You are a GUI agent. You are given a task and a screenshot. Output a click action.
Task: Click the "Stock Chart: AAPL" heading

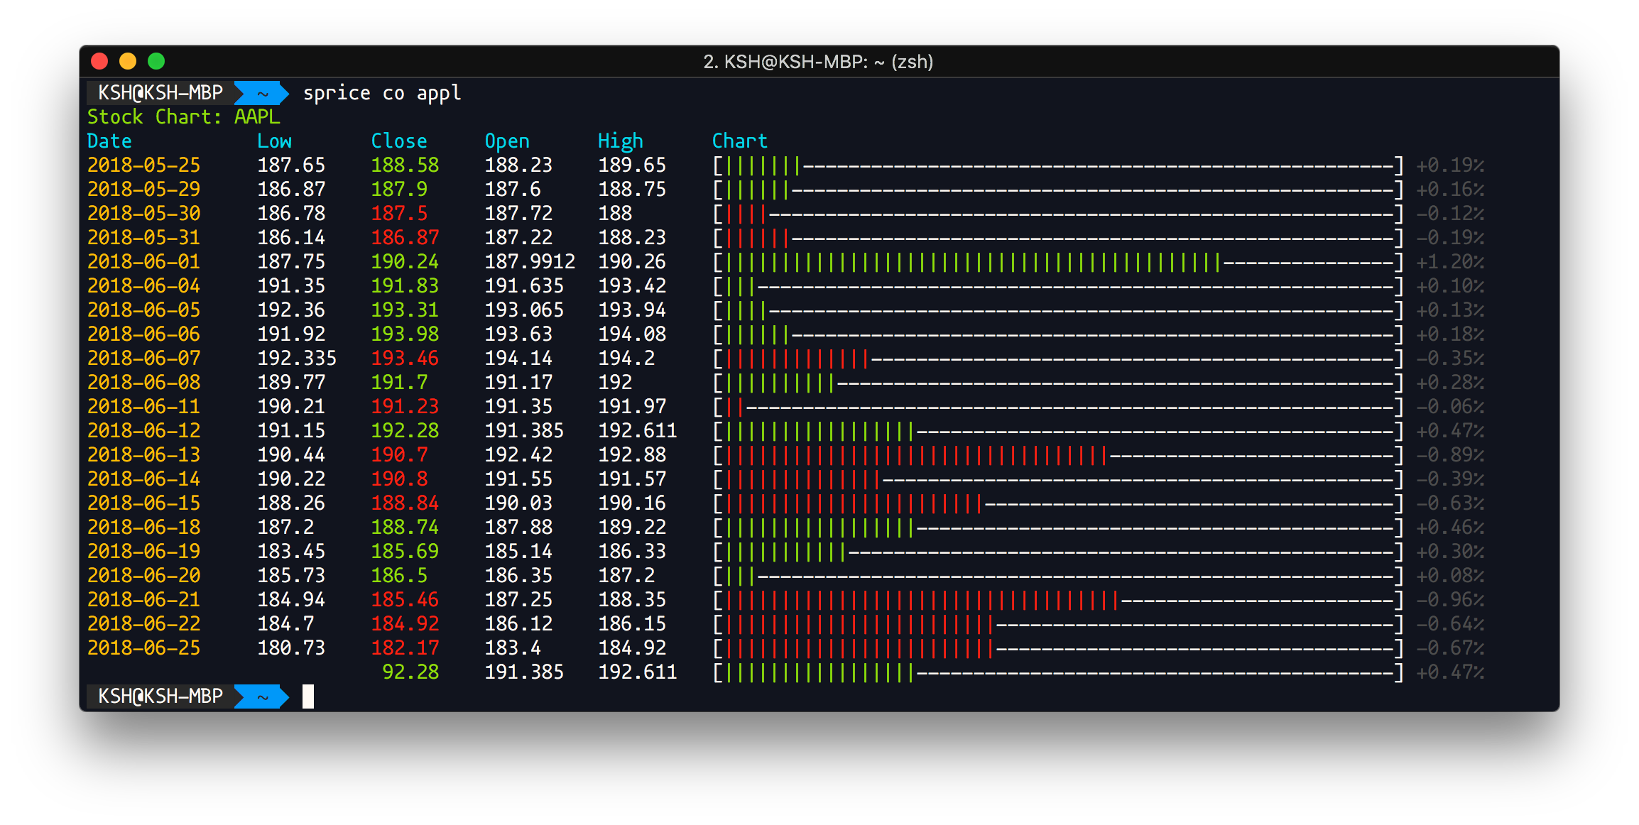tap(183, 116)
